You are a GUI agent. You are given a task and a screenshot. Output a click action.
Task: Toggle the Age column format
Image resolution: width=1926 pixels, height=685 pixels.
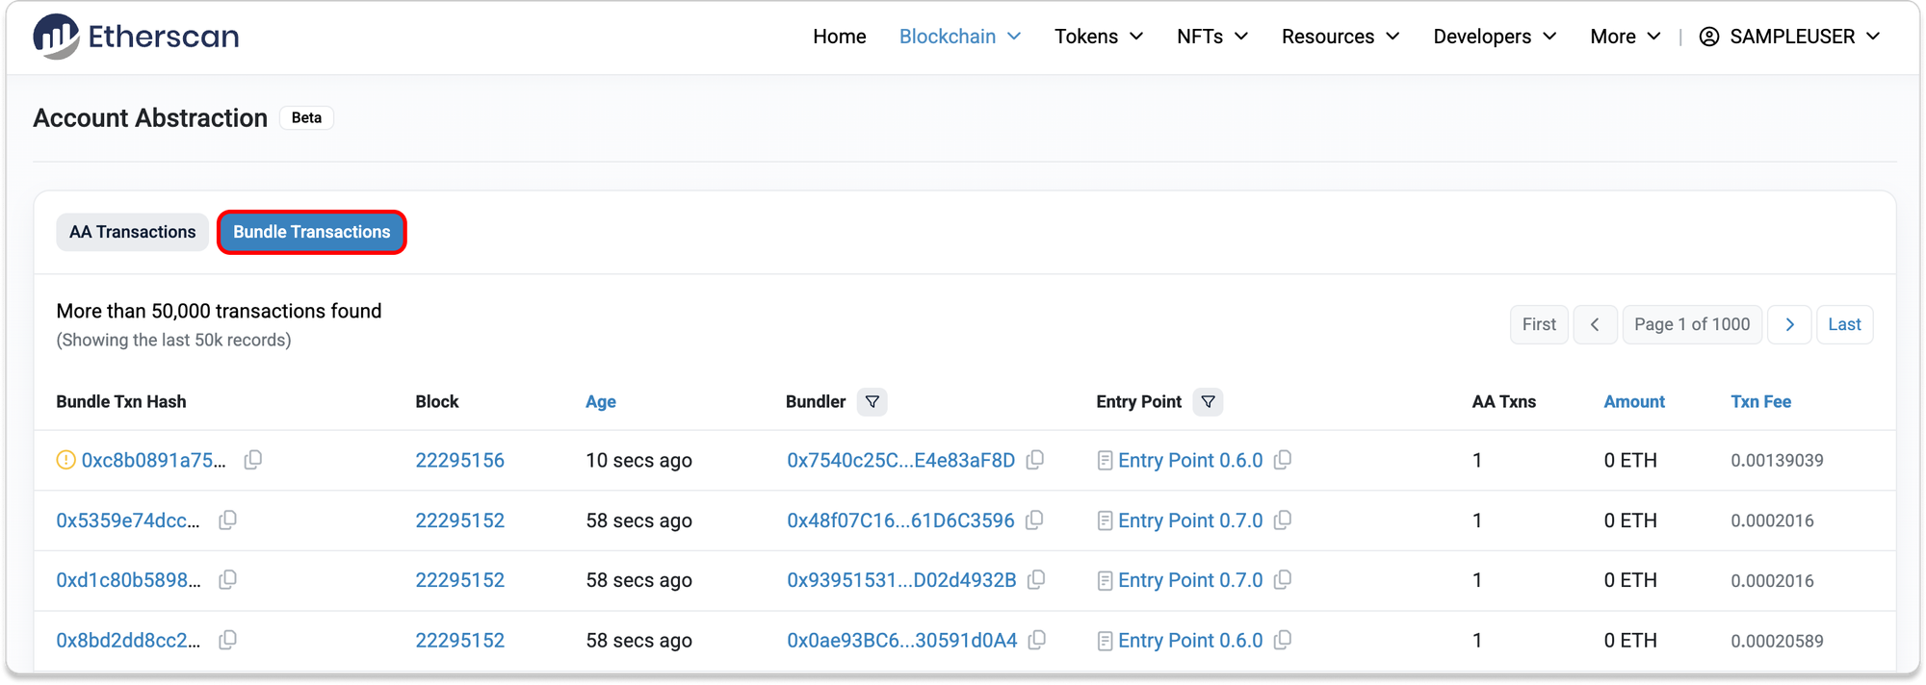point(600,402)
